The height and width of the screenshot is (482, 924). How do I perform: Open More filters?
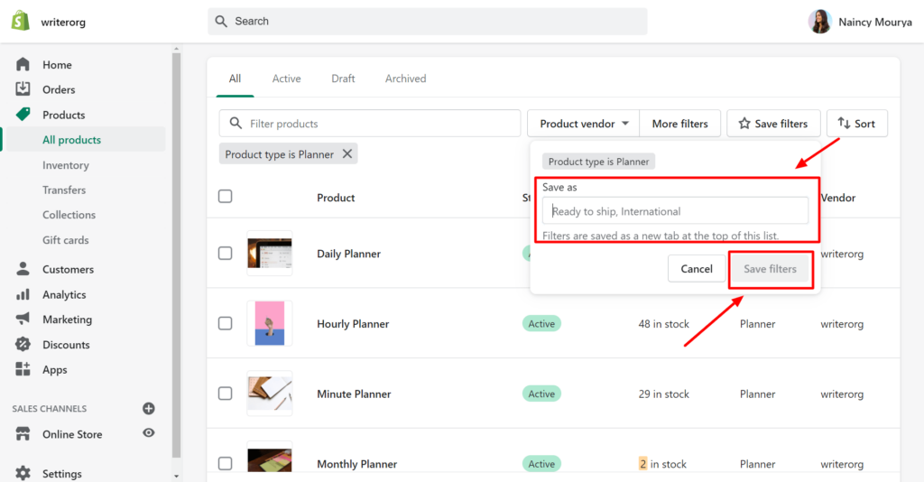click(x=680, y=124)
